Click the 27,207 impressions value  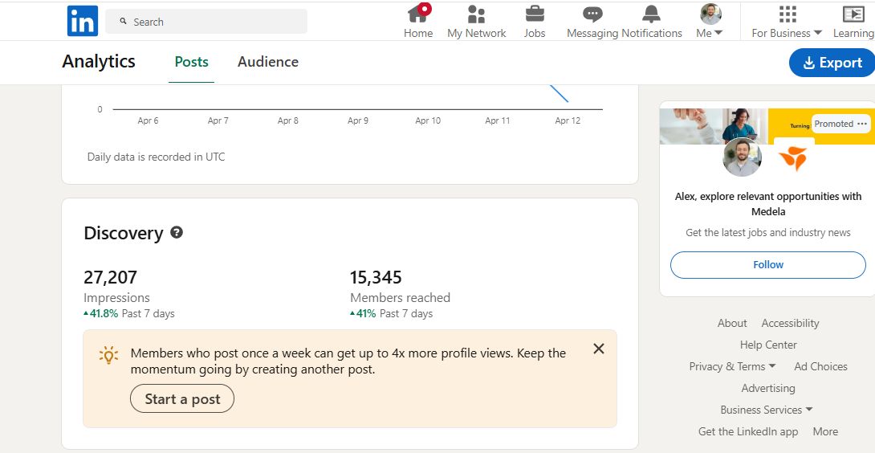click(x=111, y=277)
